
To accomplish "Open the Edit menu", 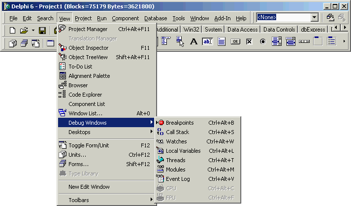I will click(x=27, y=18).
